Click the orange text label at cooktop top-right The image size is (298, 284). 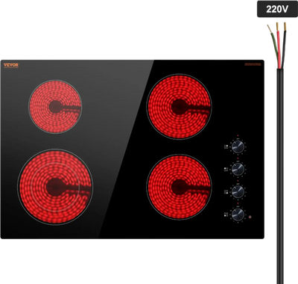[253, 64]
